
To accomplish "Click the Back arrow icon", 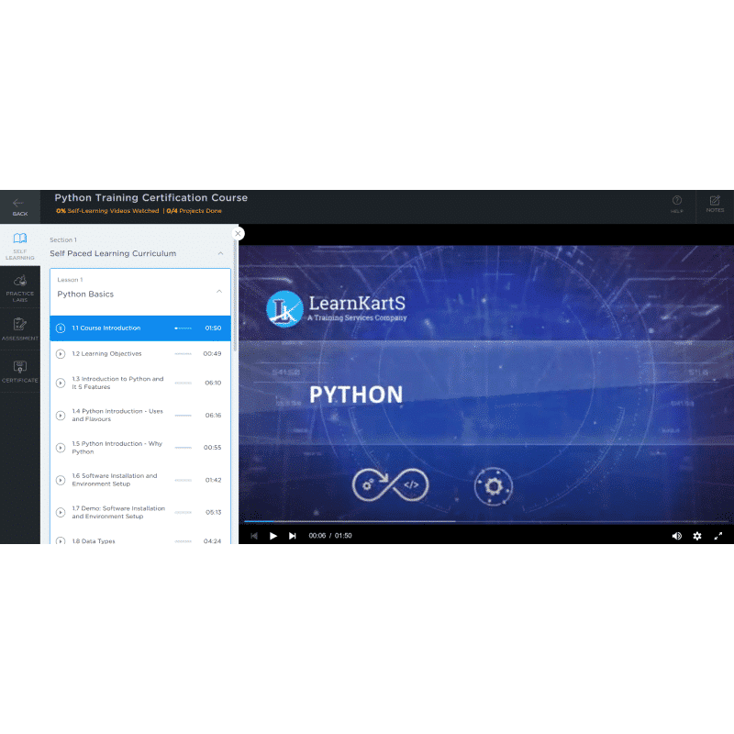I will [18, 203].
